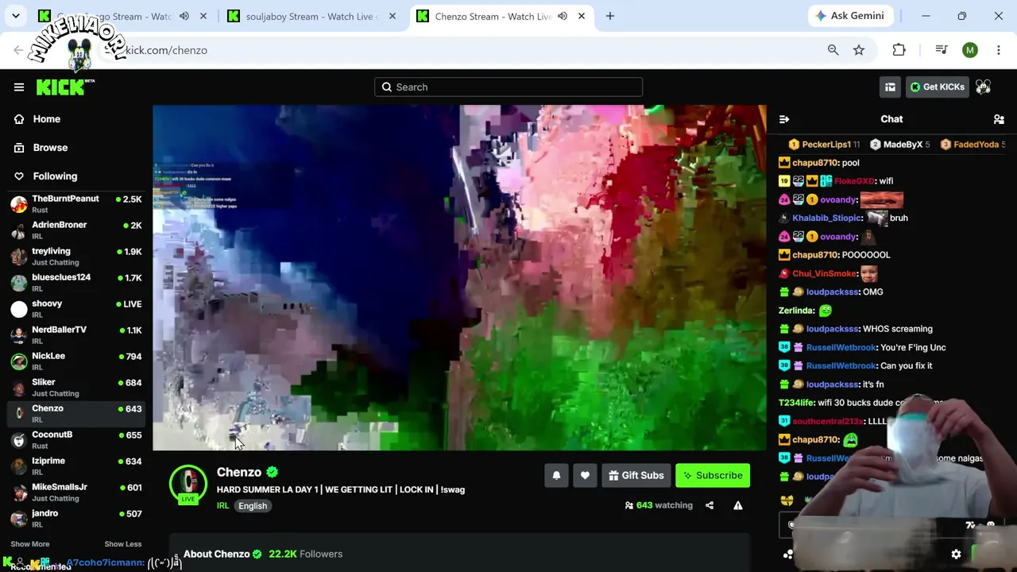Click Chui_VinSmoke username in chat
Screen dimensions: 1017x572
[824, 273]
